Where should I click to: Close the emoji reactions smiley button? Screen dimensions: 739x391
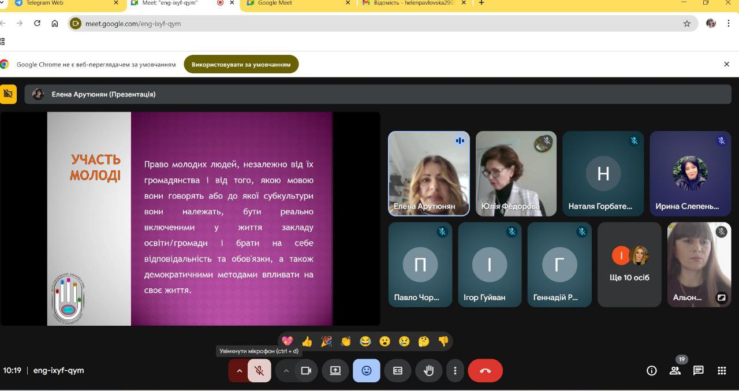click(367, 371)
